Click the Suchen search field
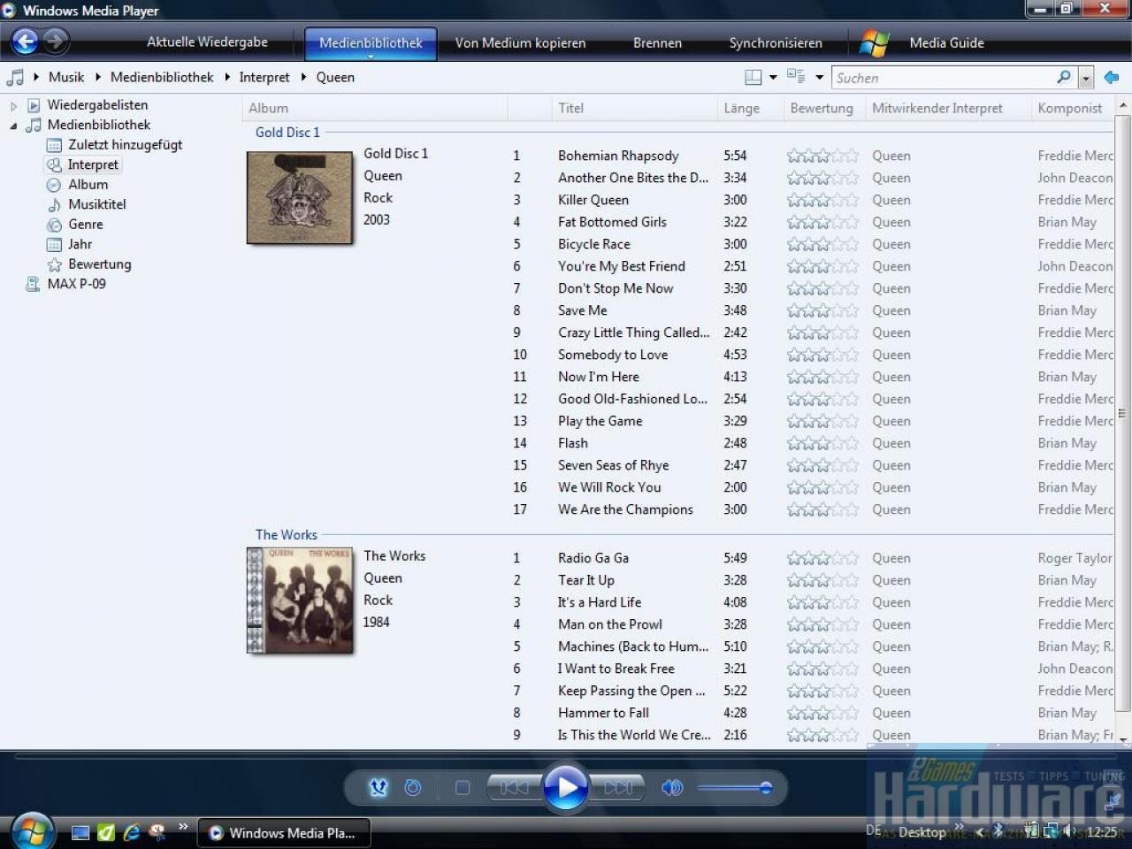1132x849 pixels. click(943, 78)
